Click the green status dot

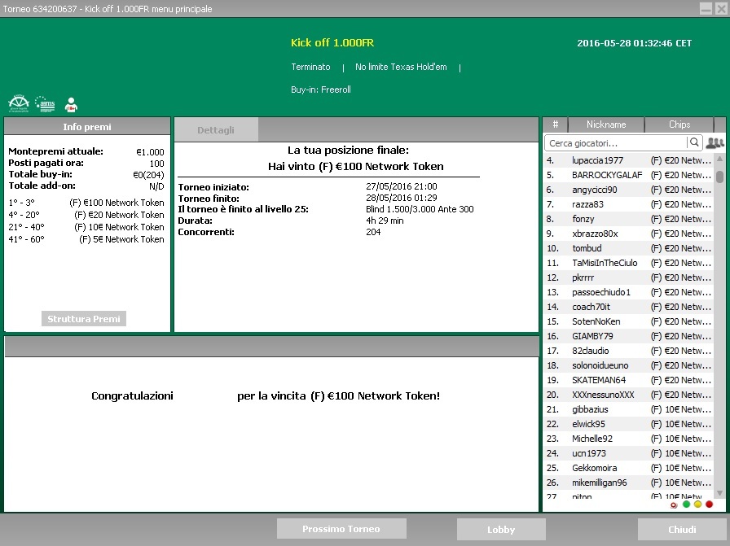click(686, 505)
